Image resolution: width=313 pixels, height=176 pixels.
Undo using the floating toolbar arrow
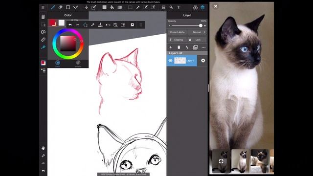coord(70,25)
